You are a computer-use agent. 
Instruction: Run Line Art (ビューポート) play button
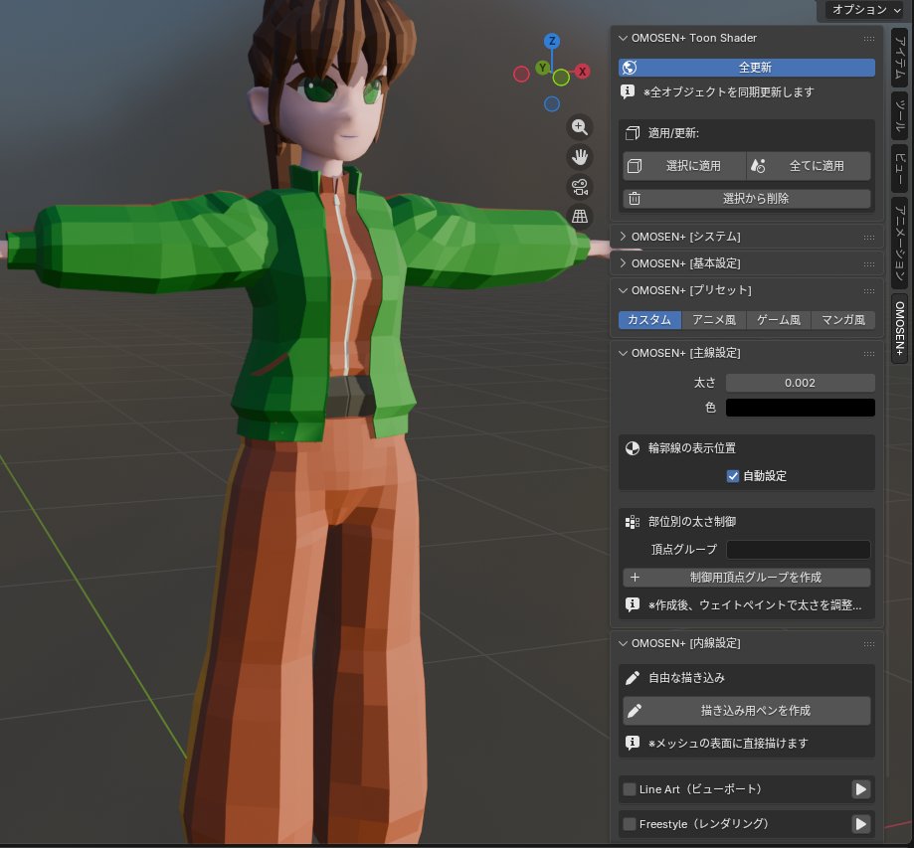tap(860, 789)
